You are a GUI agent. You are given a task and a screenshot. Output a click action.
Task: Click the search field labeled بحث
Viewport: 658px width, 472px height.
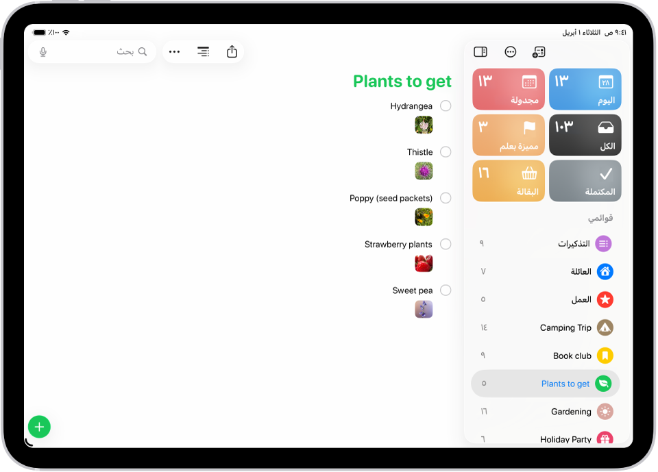click(92, 51)
